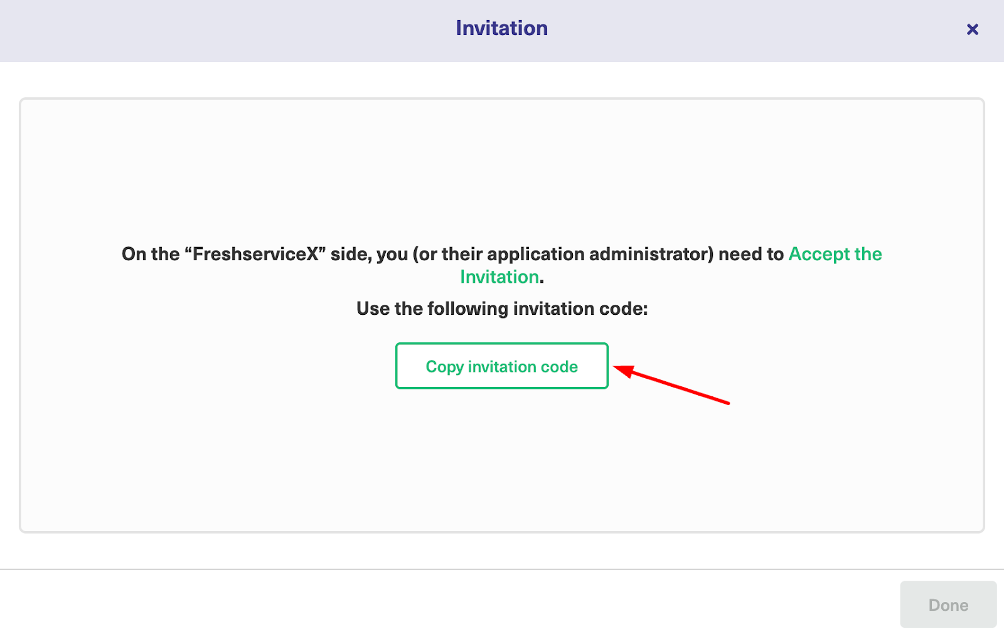
Task: Open the Accept the Invitation link
Action: pyautogui.click(x=835, y=254)
